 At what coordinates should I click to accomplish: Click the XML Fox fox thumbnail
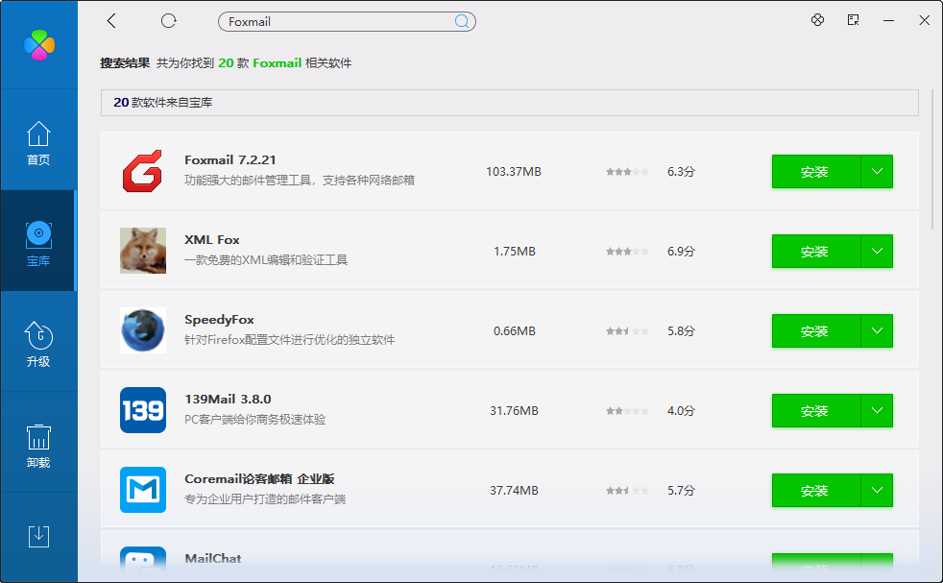coord(142,251)
